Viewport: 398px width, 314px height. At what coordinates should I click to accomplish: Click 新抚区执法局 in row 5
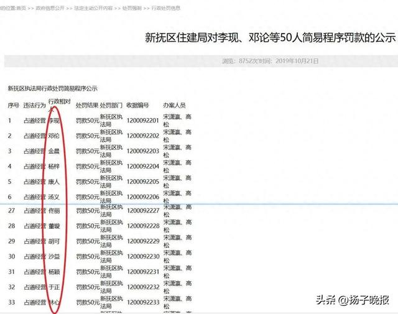(111, 182)
